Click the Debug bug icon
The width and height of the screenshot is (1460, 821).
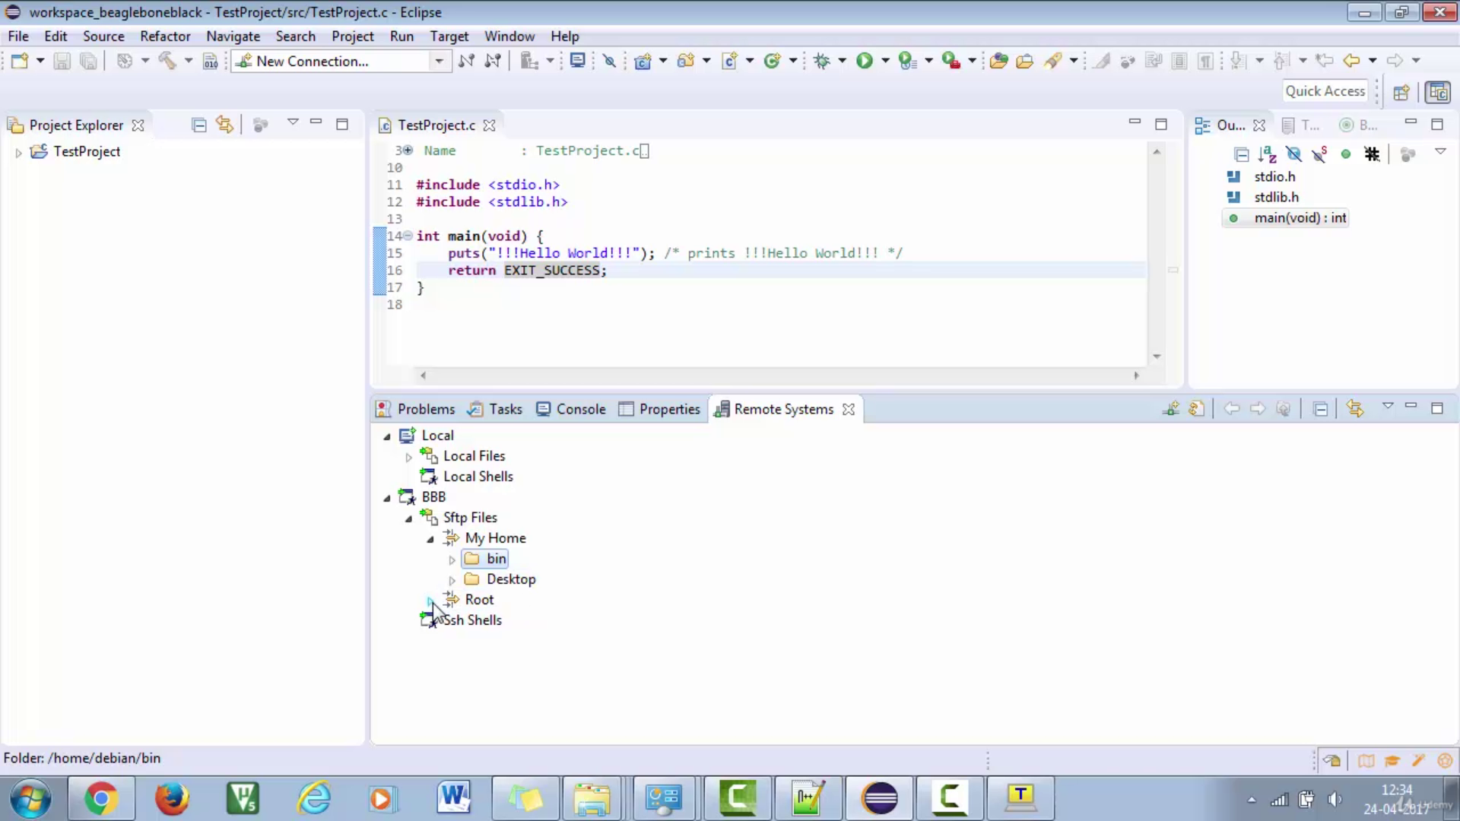[822, 61]
